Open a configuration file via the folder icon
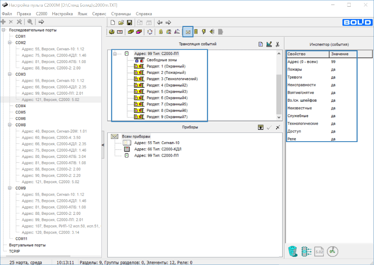 click(121, 22)
